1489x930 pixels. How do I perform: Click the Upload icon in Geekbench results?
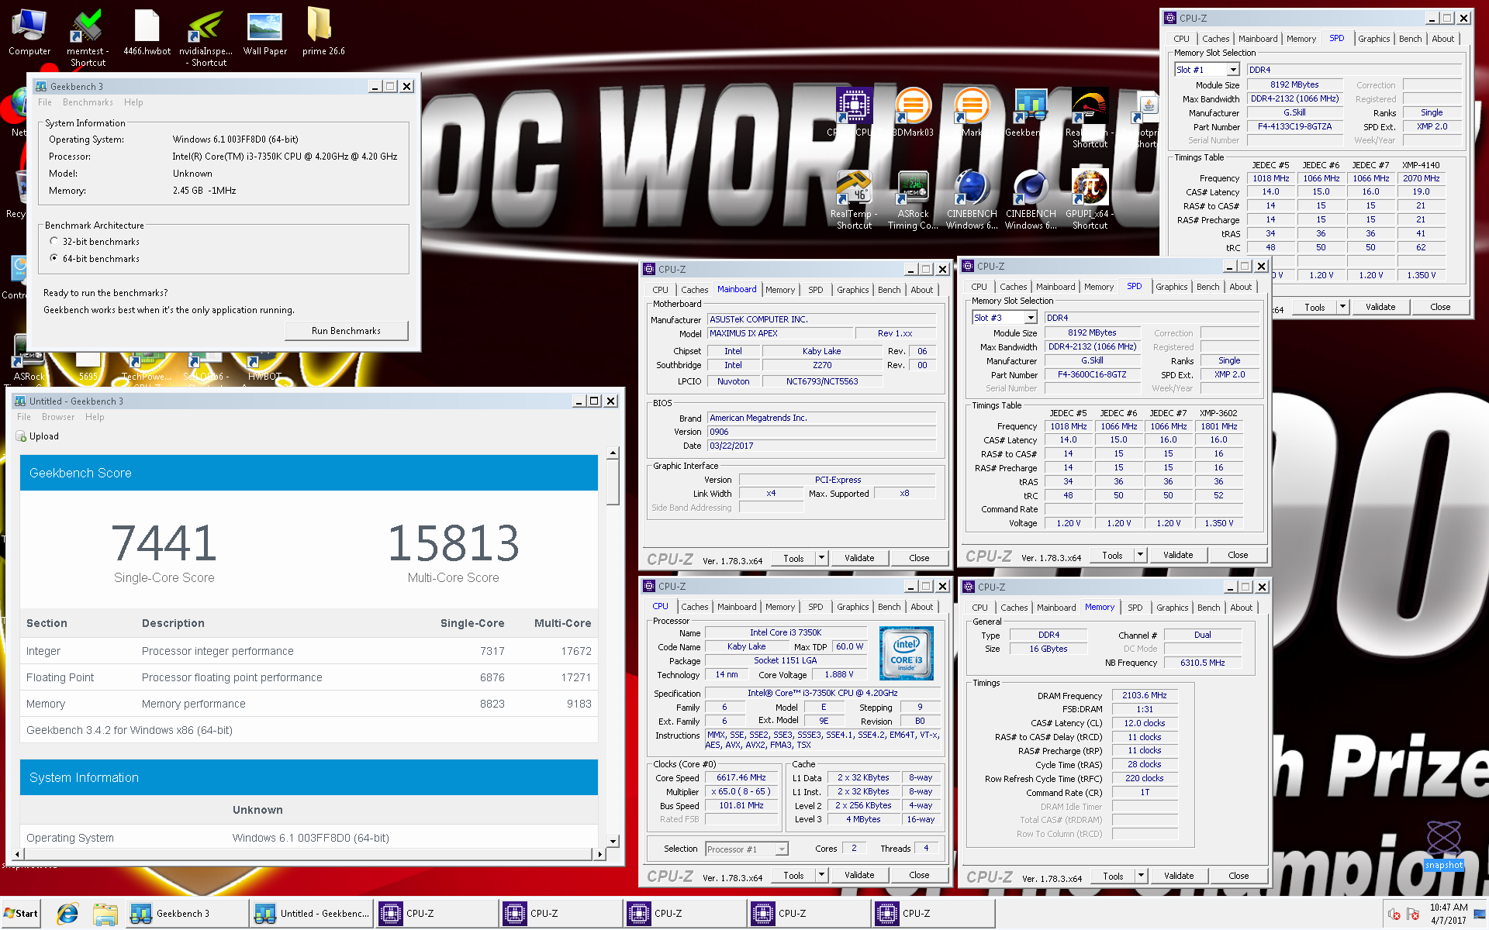pyautogui.click(x=21, y=436)
